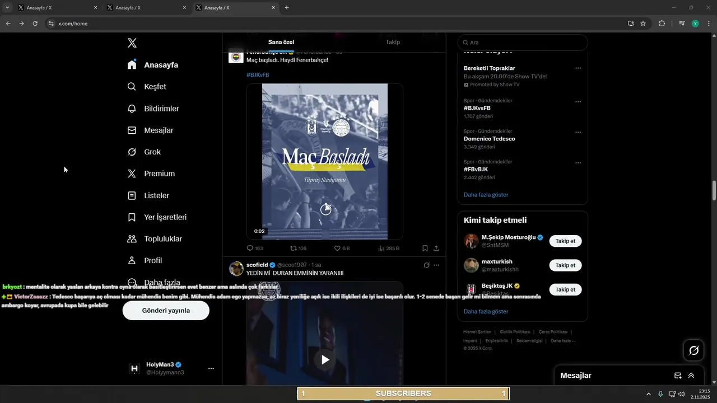Click Gizlilik Politikası footer link
717x403 pixels.
[x=515, y=332]
